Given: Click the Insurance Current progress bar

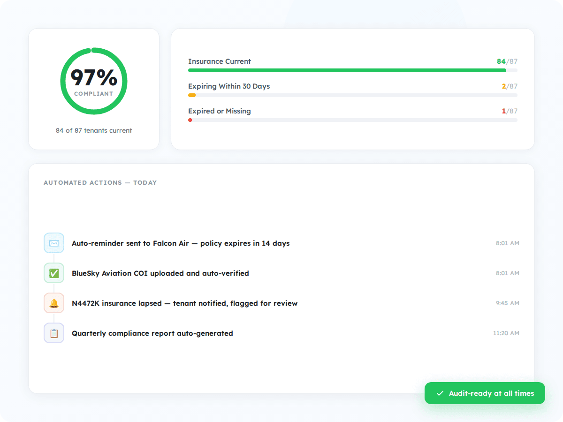Looking at the screenshot, I should (x=352, y=70).
